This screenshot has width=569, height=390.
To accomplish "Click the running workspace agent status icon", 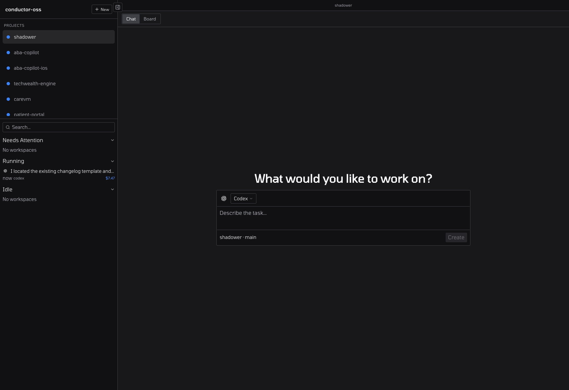I will [x=5, y=171].
